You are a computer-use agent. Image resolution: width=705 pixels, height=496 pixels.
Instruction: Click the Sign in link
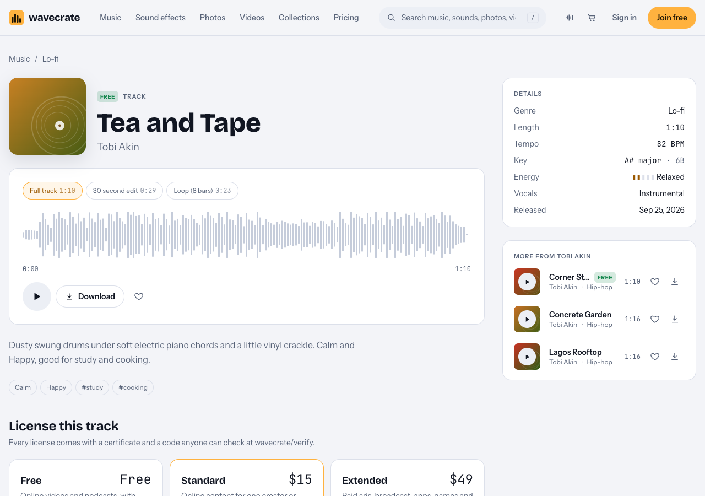[x=624, y=18]
